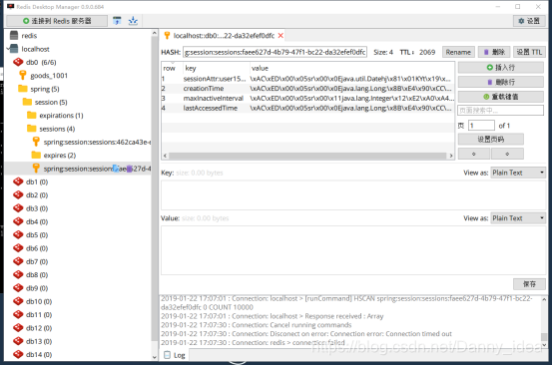Click the Save button

[x=529, y=284]
